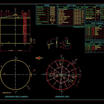The height and width of the screenshot is (104, 104).
Task: Select nozzle tag B above the roof plan
Action: click(61, 56)
